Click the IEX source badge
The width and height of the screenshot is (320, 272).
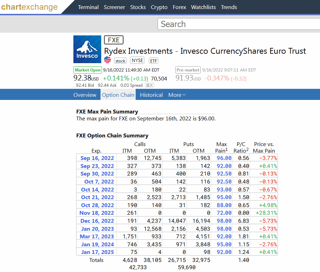pos(150,85)
